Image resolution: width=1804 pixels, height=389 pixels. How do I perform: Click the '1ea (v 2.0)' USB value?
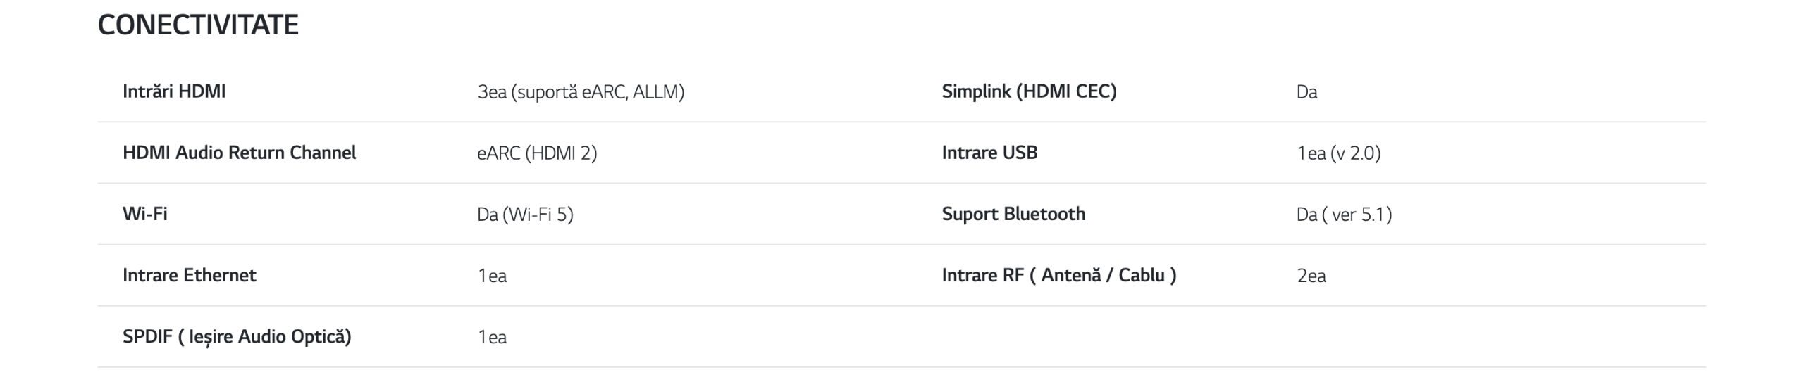[1338, 153]
